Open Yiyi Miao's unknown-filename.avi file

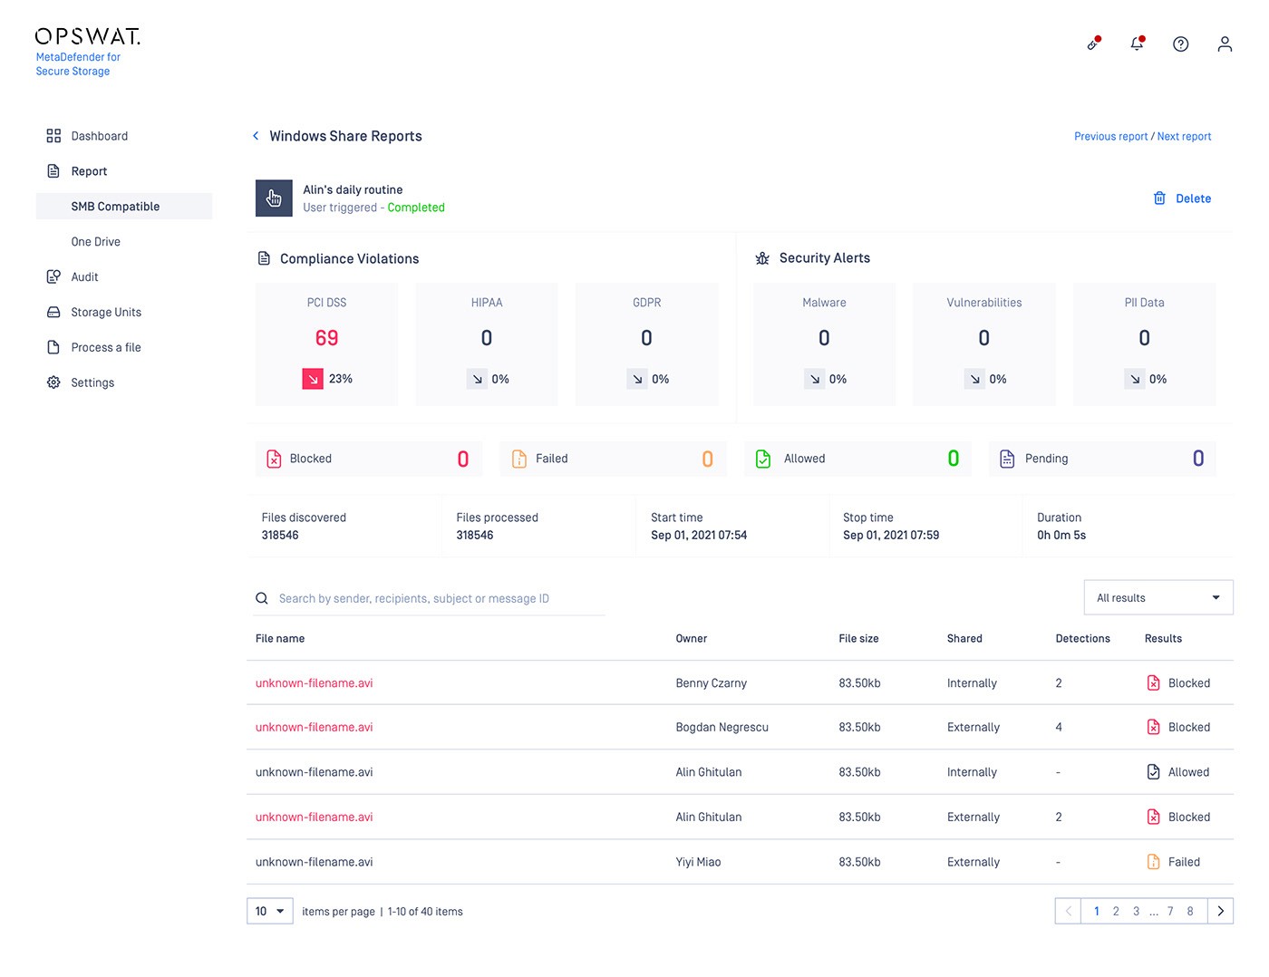(x=314, y=862)
